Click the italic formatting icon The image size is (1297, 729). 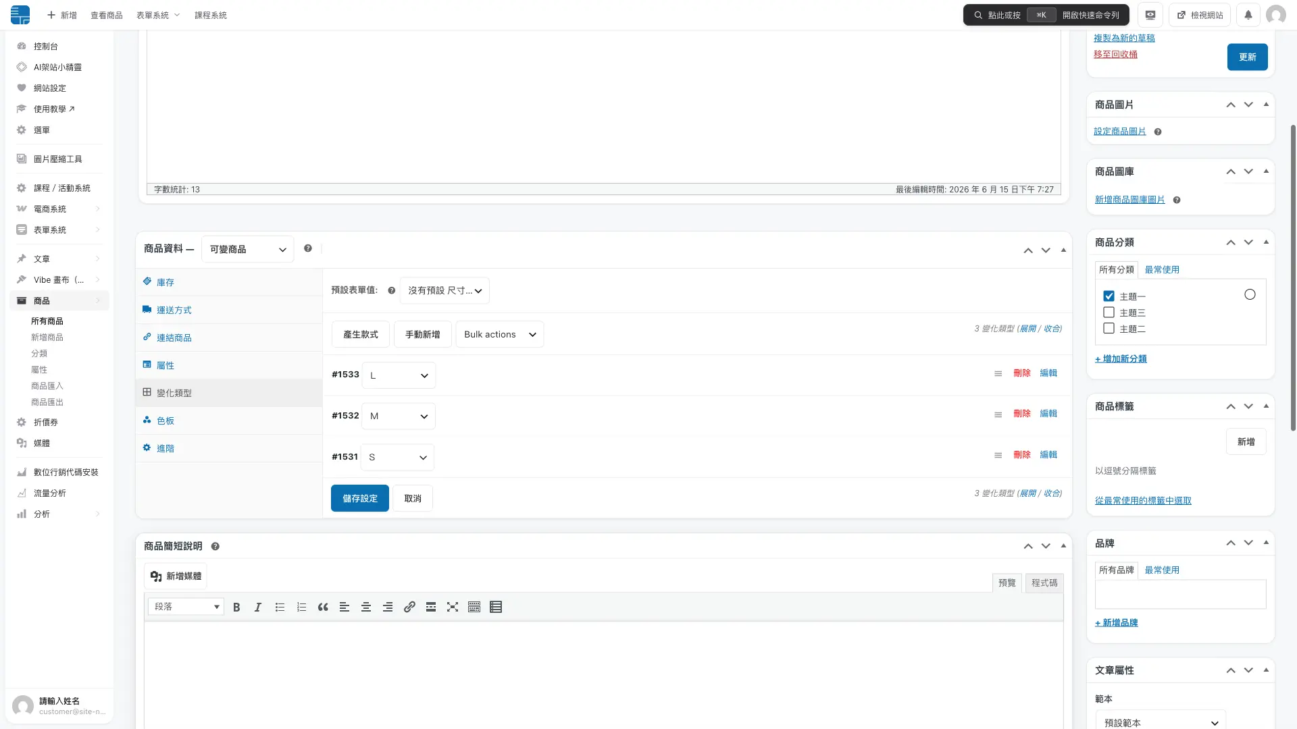pos(258,607)
